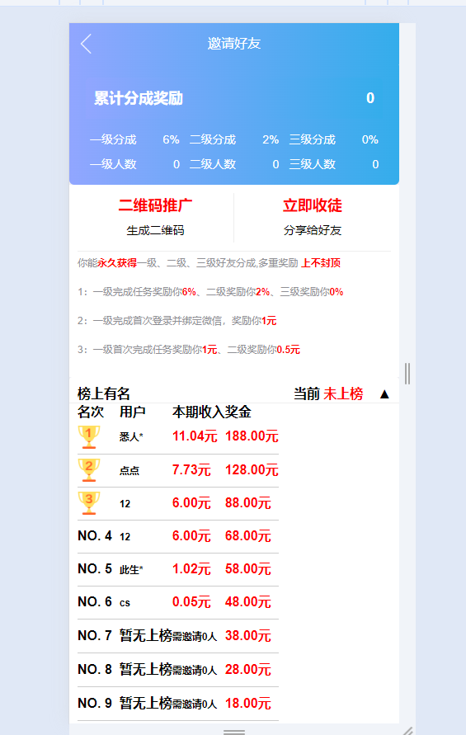The height and width of the screenshot is (735, 466).
Task: Click the second-place trophy icon
Action: 88,470
